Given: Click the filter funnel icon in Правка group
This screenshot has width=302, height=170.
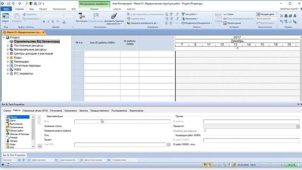Looking at the screenshot, I should click(286, 22).
